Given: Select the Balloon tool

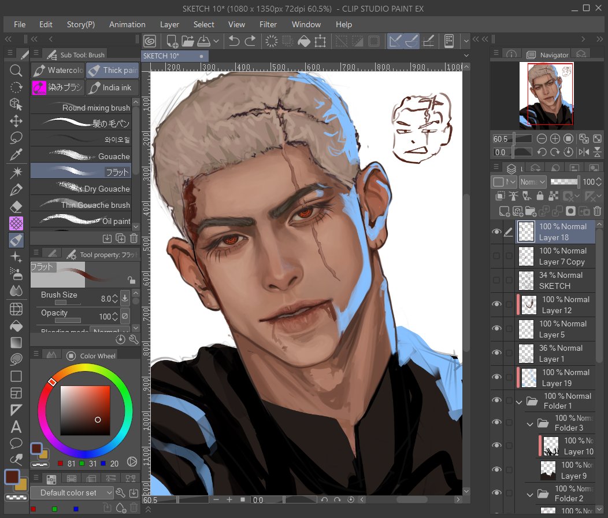Looking at the screenshot, I should pos(16,443).
